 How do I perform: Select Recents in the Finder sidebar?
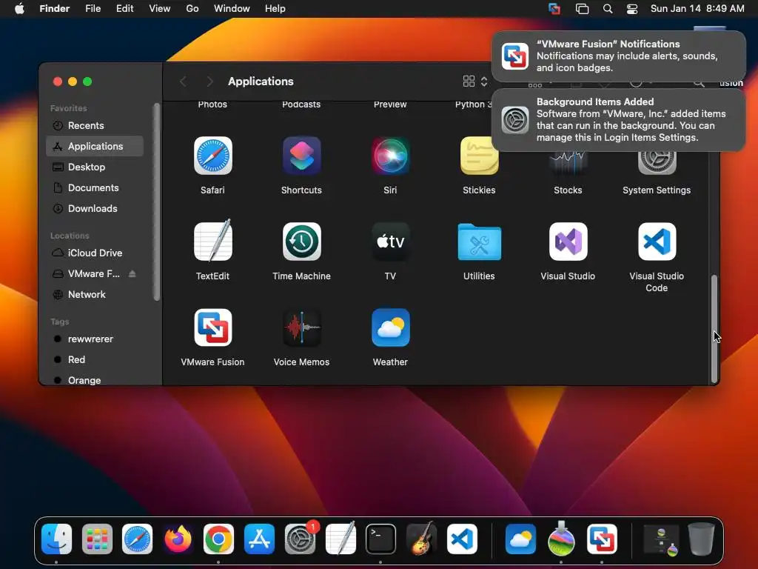coord(95,126)
